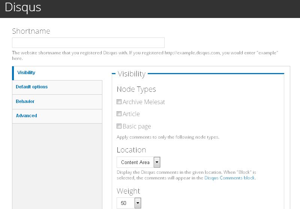Follow the Disqus Comments block link
Viewport: 300px width, 209px height.
tap(229, 178)
